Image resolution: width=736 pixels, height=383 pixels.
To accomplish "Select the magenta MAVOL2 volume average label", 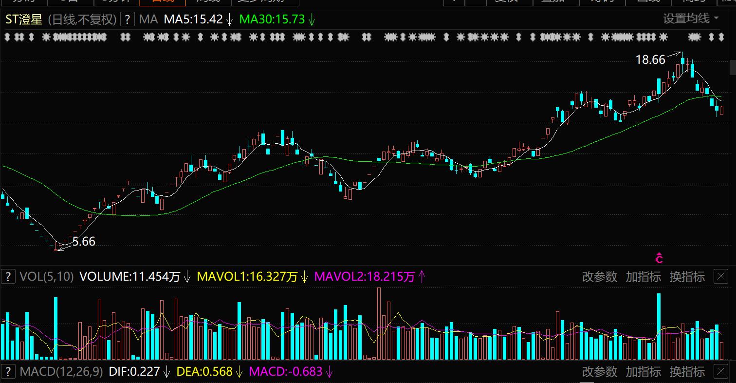I will (x=365, y=277).
